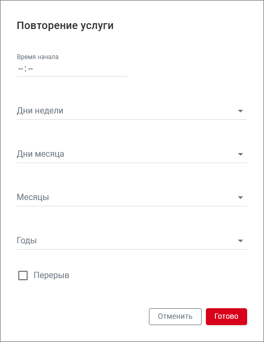Click the empty right part of the time field
This screenshot has height=342, width=264.
[81, 69]
